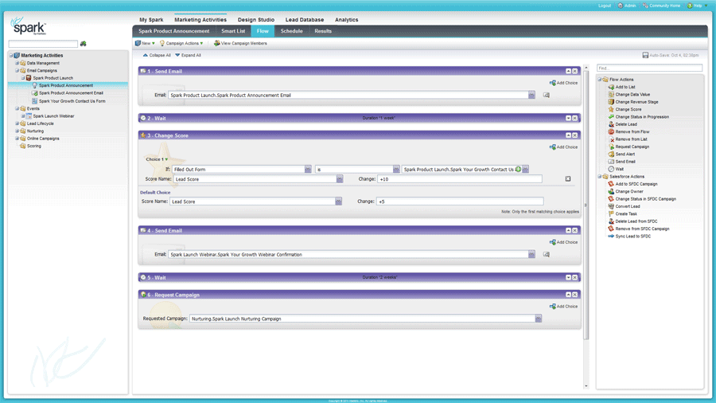Open the "is" operator dropdown
The height and width of the screenshot is (403, 716).
coord(396,169)
